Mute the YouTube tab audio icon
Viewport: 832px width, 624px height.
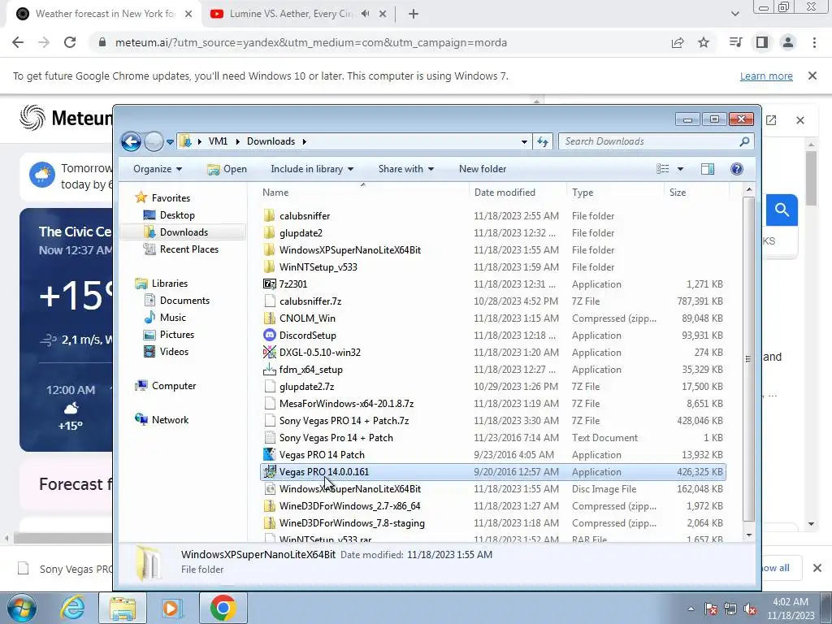tap(365, 14)
